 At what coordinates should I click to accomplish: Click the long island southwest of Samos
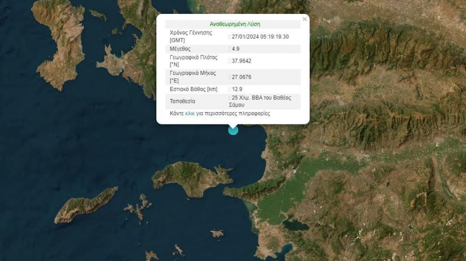(x=85, y=205)
